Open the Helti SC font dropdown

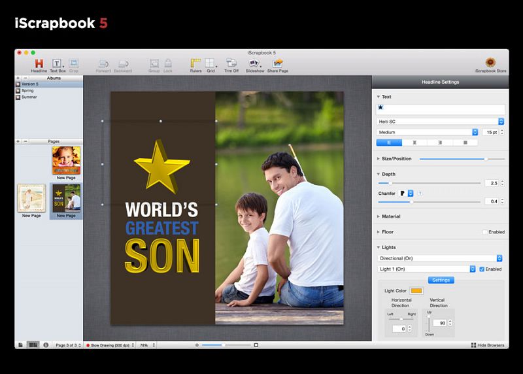(440, 121)
